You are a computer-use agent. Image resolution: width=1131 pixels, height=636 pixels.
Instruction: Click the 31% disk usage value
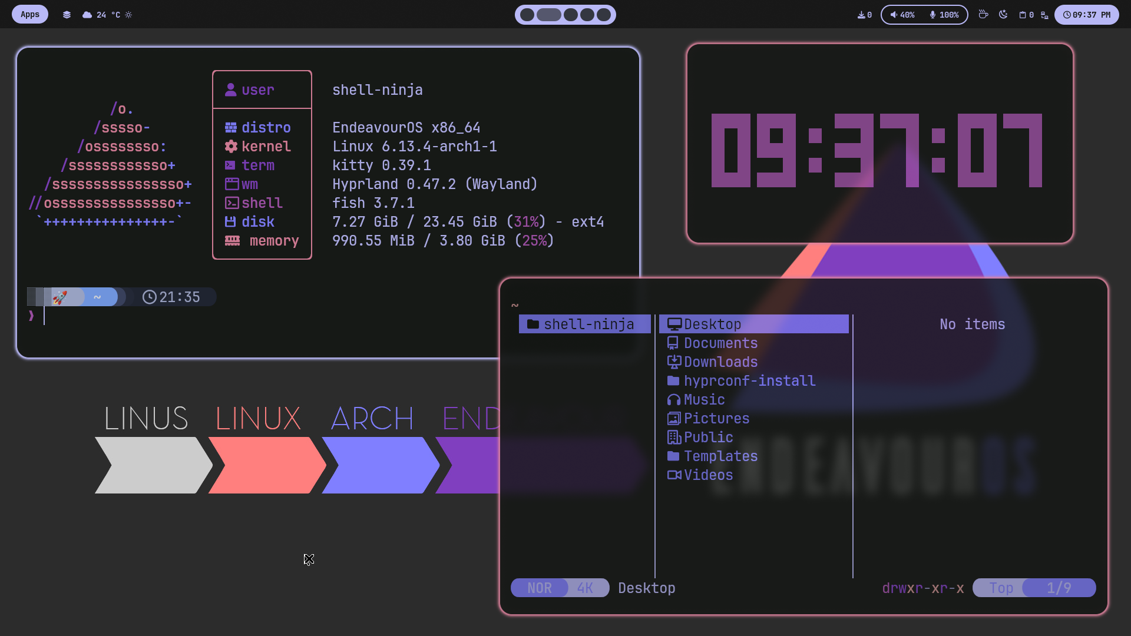[527, 222]
